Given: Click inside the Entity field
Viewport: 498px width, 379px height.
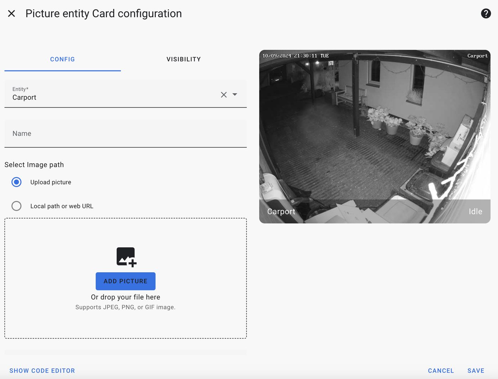Looking at the screenshot, I should (107, 97).
